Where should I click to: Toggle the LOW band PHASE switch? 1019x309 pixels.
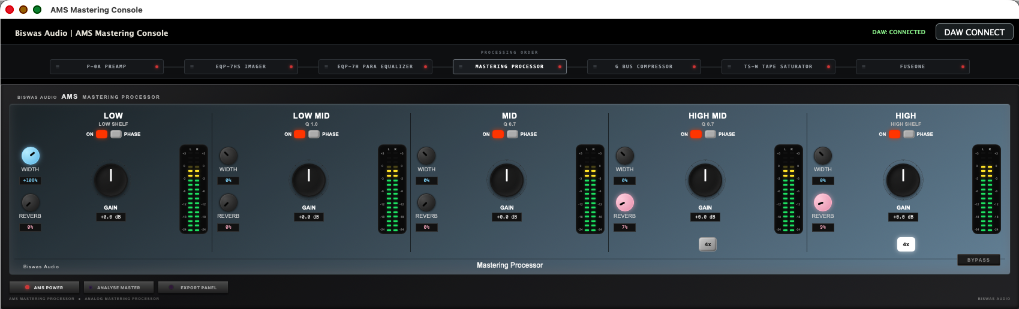(116, 134)
